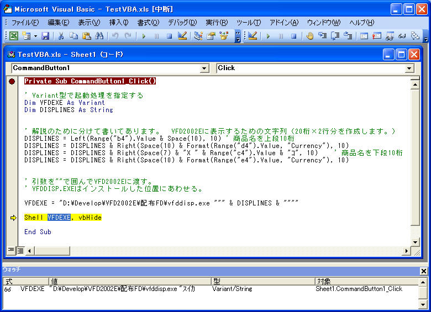Screen dimensions: 431x312
Task: Open the ファイル(F) menu
Action: (25, 23)
